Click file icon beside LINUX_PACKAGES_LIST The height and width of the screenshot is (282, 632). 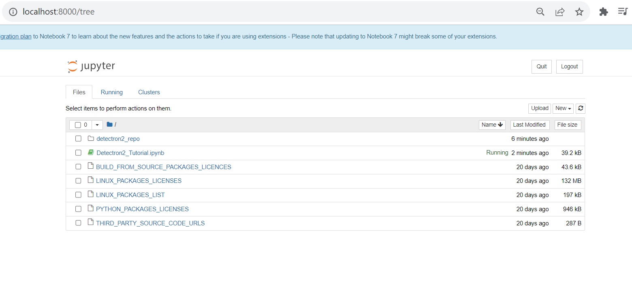(90, 194)
